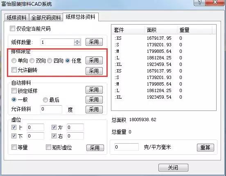Viewport: 226px width, 176px height.
Task: Click 采用 next to 纸样数量
Action: [94, 42]
